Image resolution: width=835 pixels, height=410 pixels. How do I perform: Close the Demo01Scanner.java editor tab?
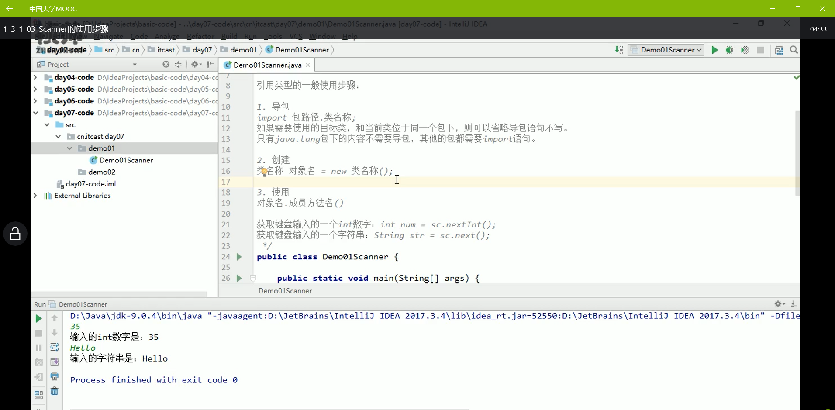tap(308, 65)
